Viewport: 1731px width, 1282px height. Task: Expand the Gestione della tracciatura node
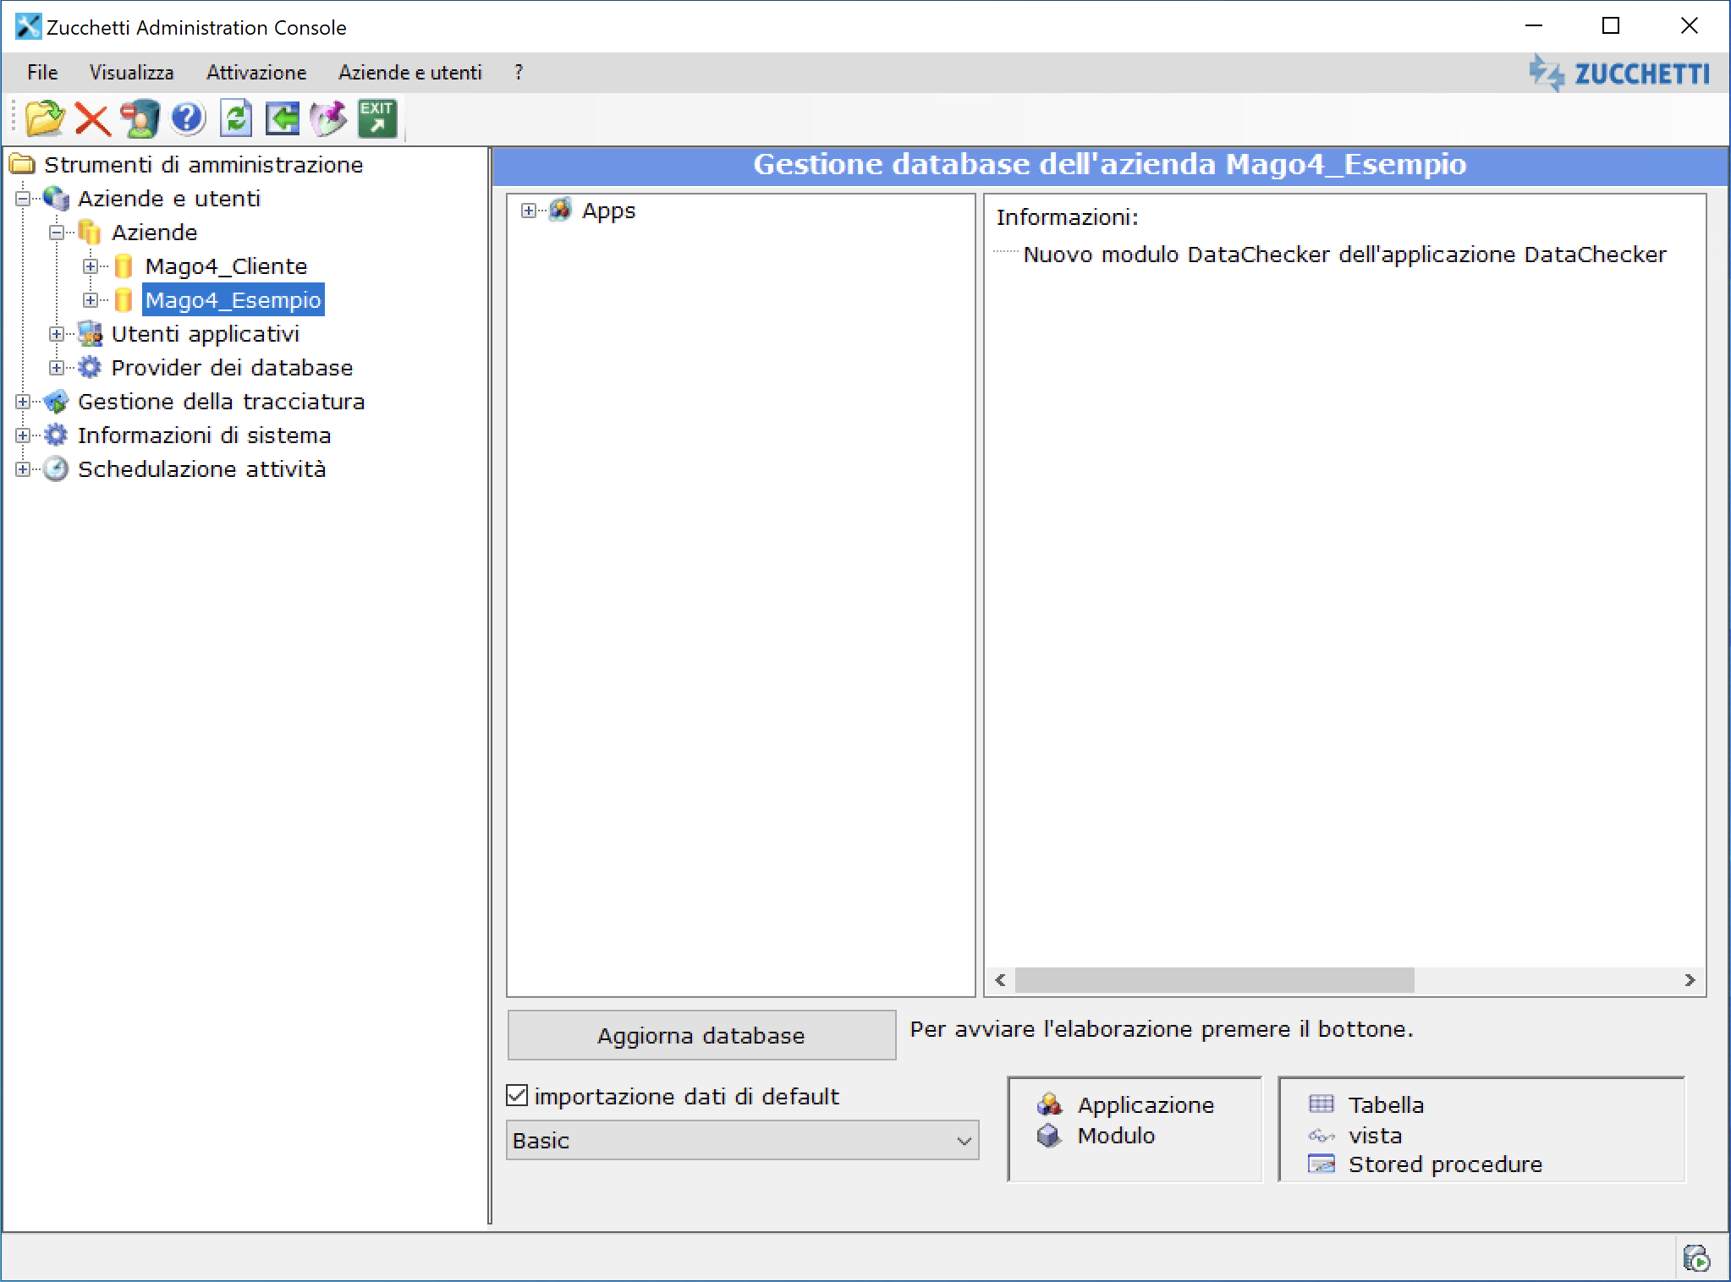(x=23, y=402)
